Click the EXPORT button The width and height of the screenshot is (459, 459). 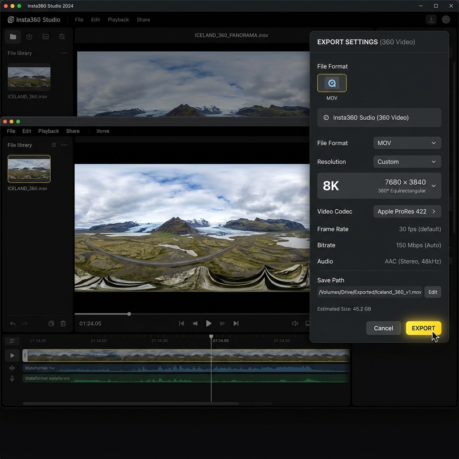pos(423,328)
